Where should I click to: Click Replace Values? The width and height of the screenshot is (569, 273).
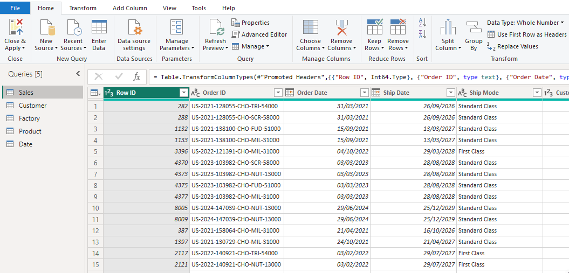pos(512,46)
